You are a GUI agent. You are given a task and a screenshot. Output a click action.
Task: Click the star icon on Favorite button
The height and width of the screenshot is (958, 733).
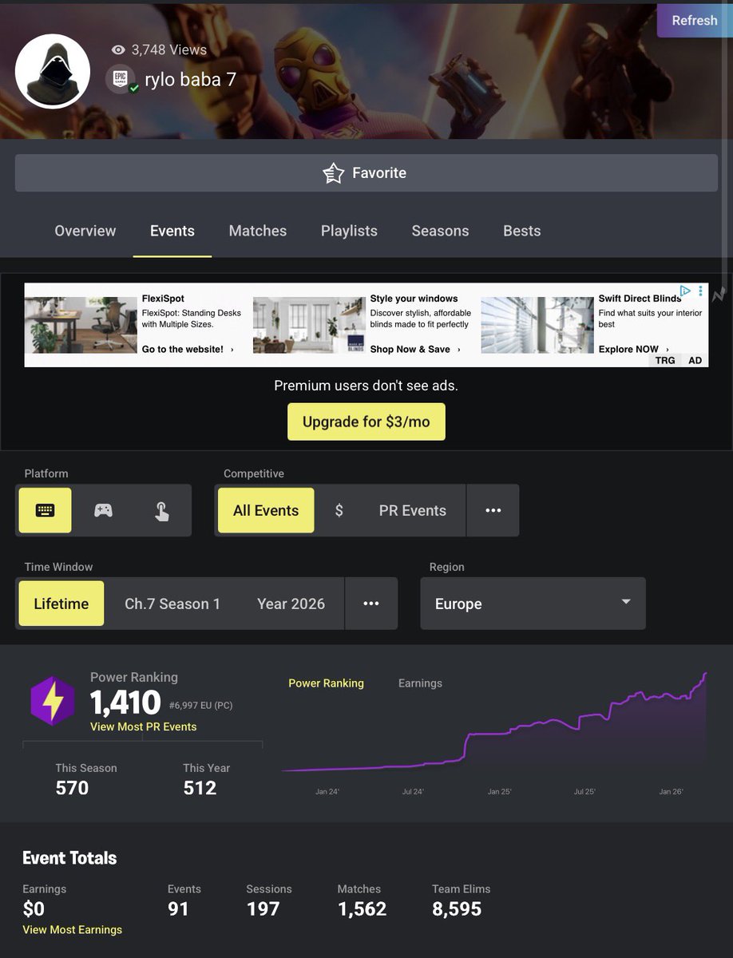click(x=333, y=172)
